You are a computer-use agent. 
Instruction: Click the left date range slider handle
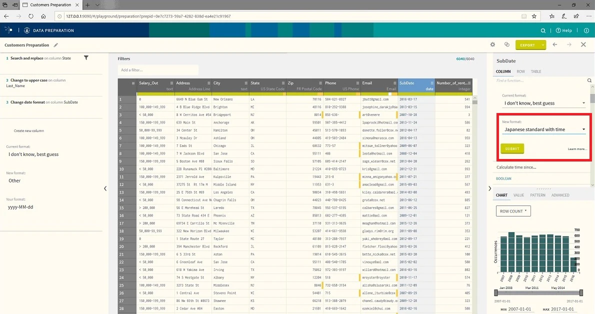tap(496, 292)
